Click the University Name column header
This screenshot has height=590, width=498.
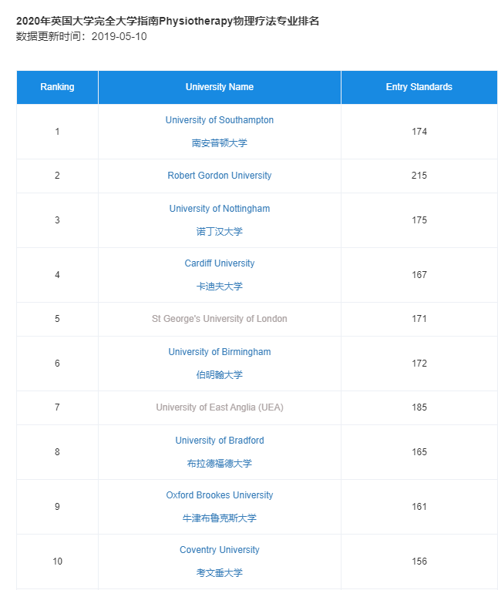[220, 87]
